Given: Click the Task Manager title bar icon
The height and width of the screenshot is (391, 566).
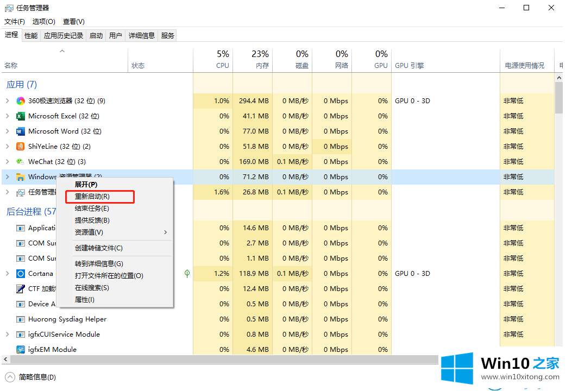Looking at the screenshot, I should (9, 8).
